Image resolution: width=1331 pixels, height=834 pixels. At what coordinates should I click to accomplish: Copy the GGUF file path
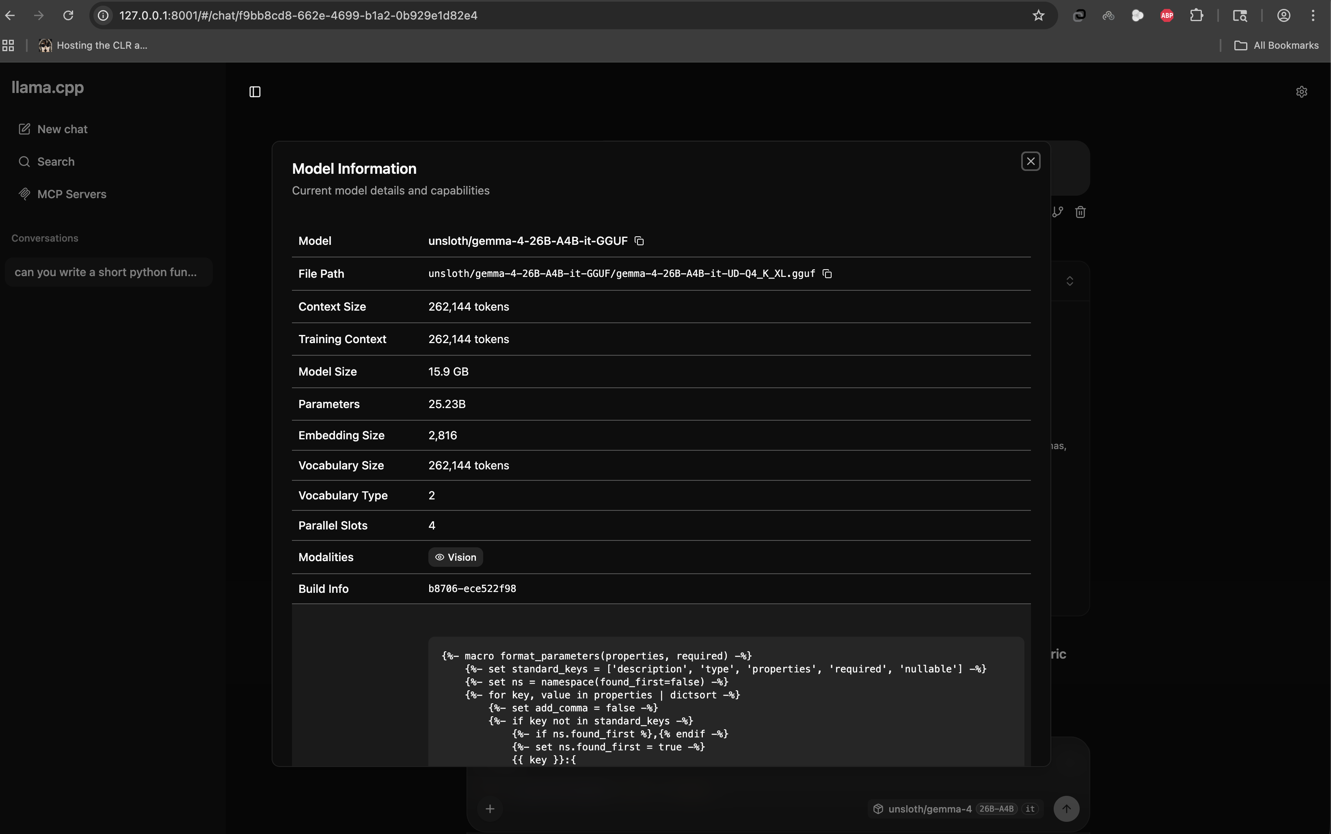827,274
